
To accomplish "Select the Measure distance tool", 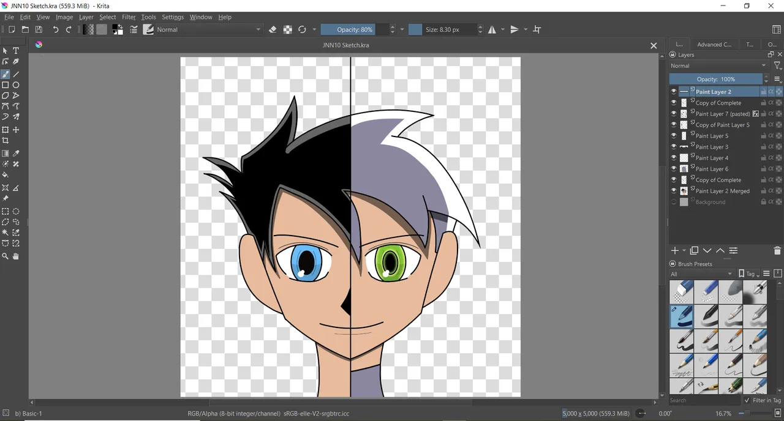I will point(16,188).
